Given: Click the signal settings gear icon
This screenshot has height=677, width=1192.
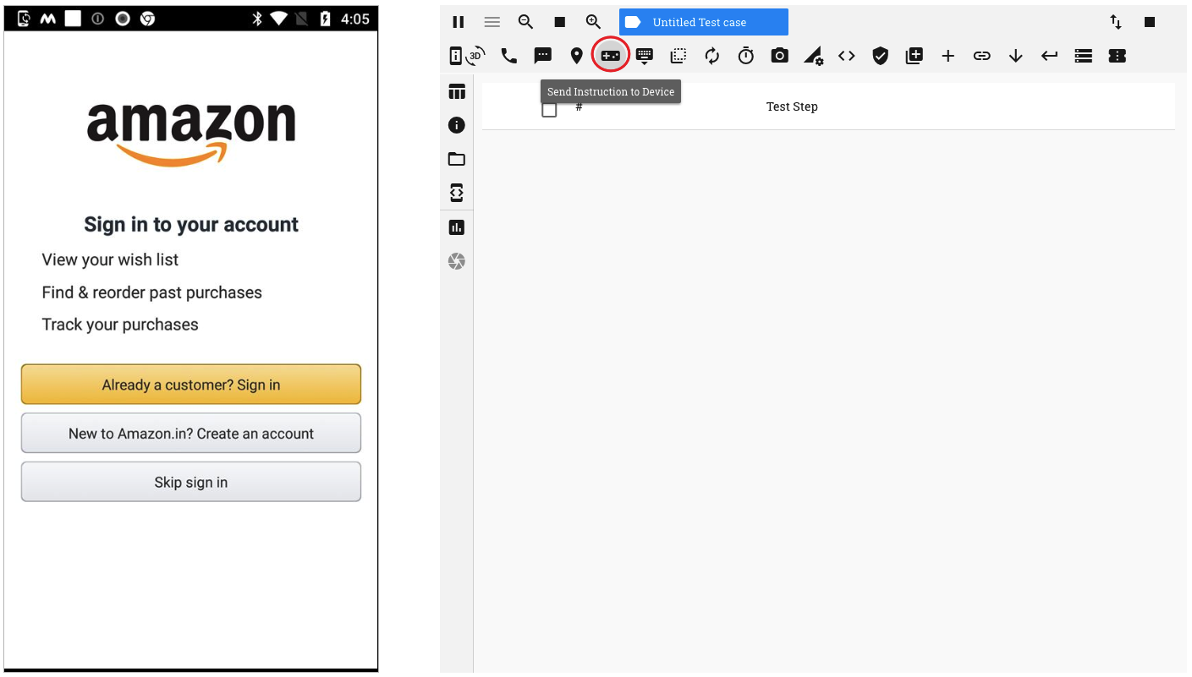Looking at the screenshot, I should click(813, 56).
